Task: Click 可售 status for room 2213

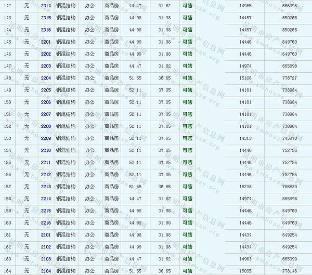Action: pos(187,186)
